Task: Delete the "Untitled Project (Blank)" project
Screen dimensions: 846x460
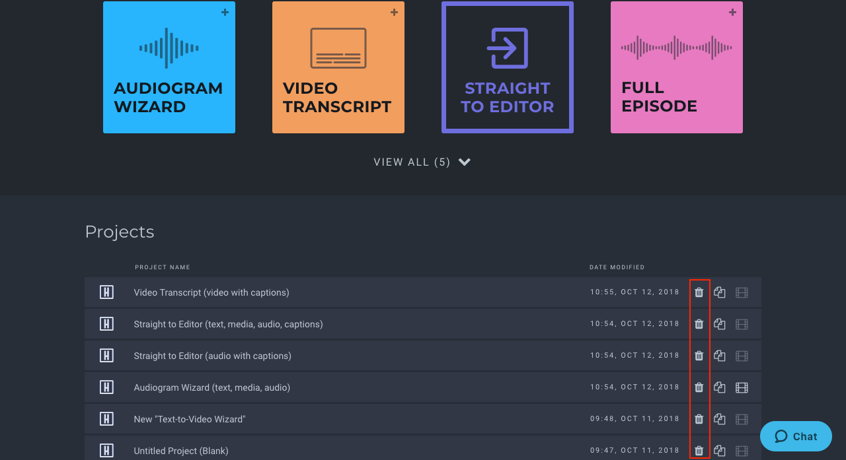Action: tap(699, 450)
